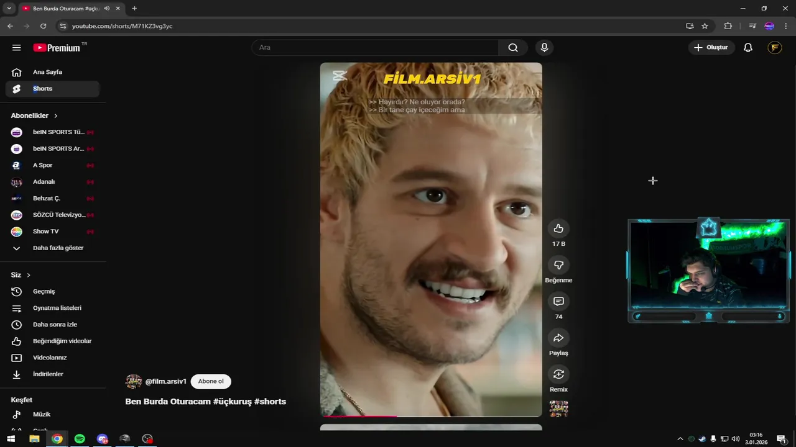The height and width of the screenshot is (447, 796).
Task: Click the #üçkuruş hashtag
Action: (232, 402)
